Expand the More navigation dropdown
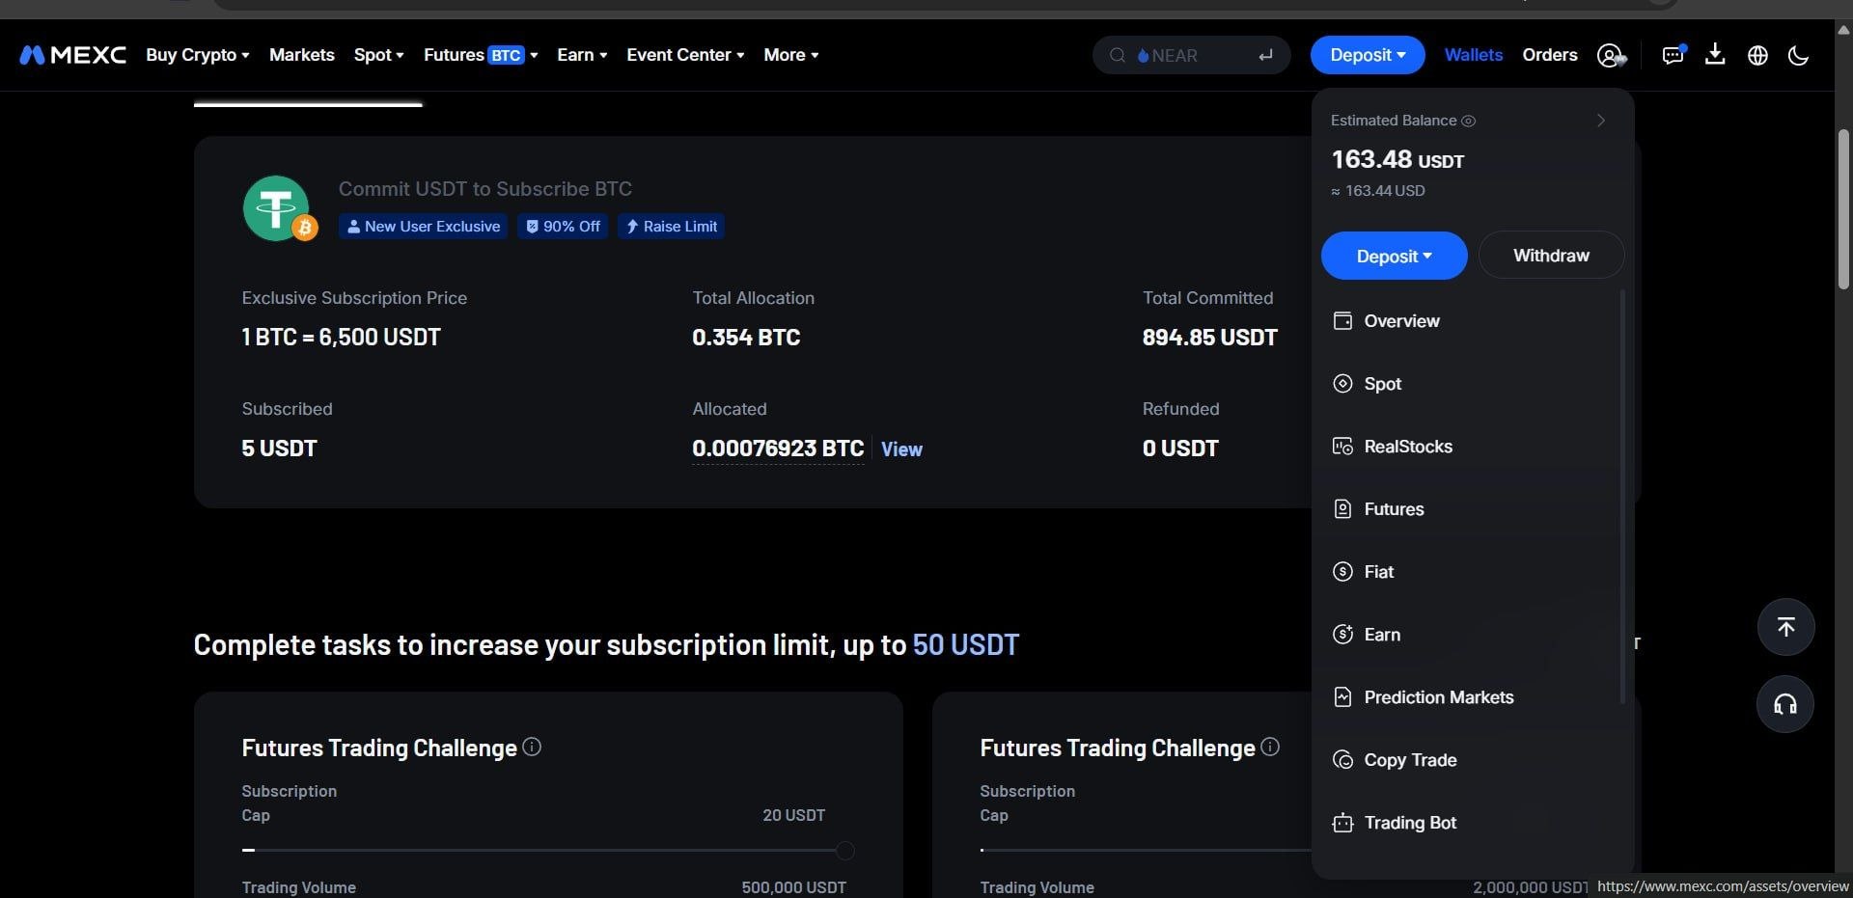Image resolution: width=1853 pixels, height=898 pixels. (x=790, y=55)
